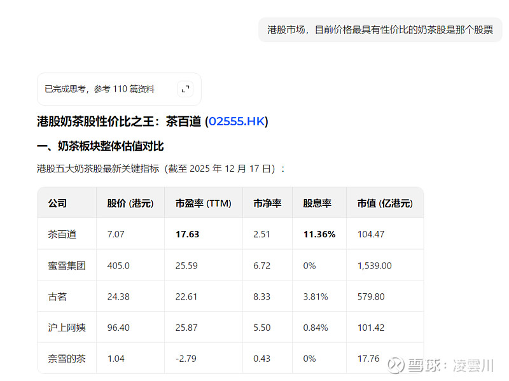Click the P/E value 25.87
This screenshot has height=381, width=509.
186,328
